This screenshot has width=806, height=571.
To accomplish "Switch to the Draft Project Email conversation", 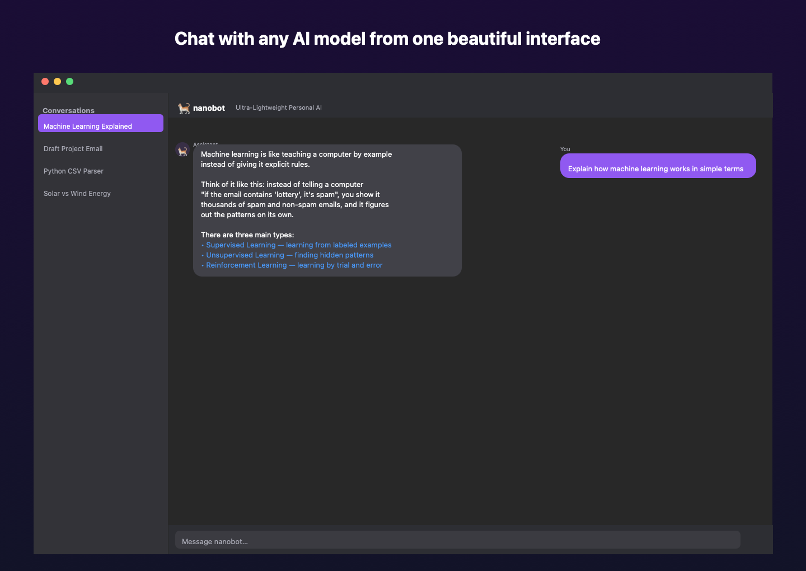I will pyautogui.click(x=73, y=148).
